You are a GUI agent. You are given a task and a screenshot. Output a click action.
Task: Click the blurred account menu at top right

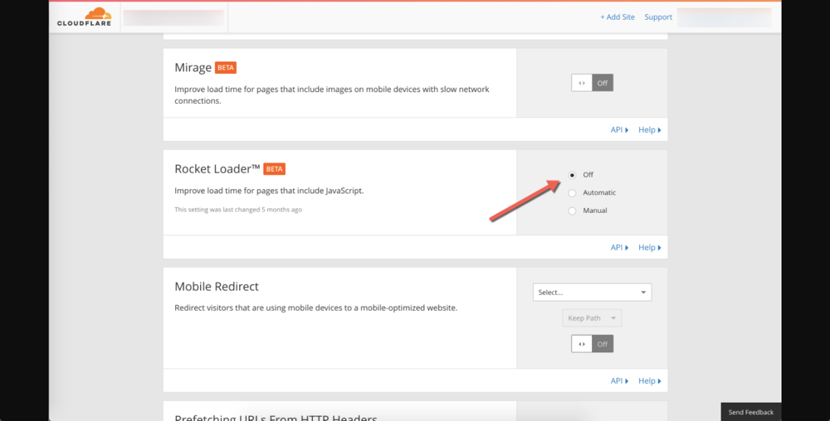(x=724, y=17)
